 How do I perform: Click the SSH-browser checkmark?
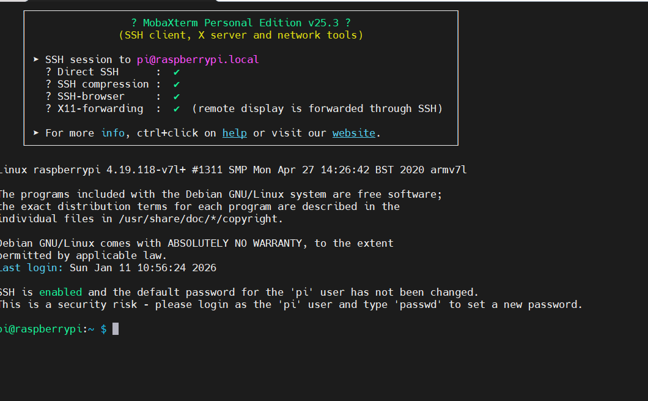[x=177, y=96]
